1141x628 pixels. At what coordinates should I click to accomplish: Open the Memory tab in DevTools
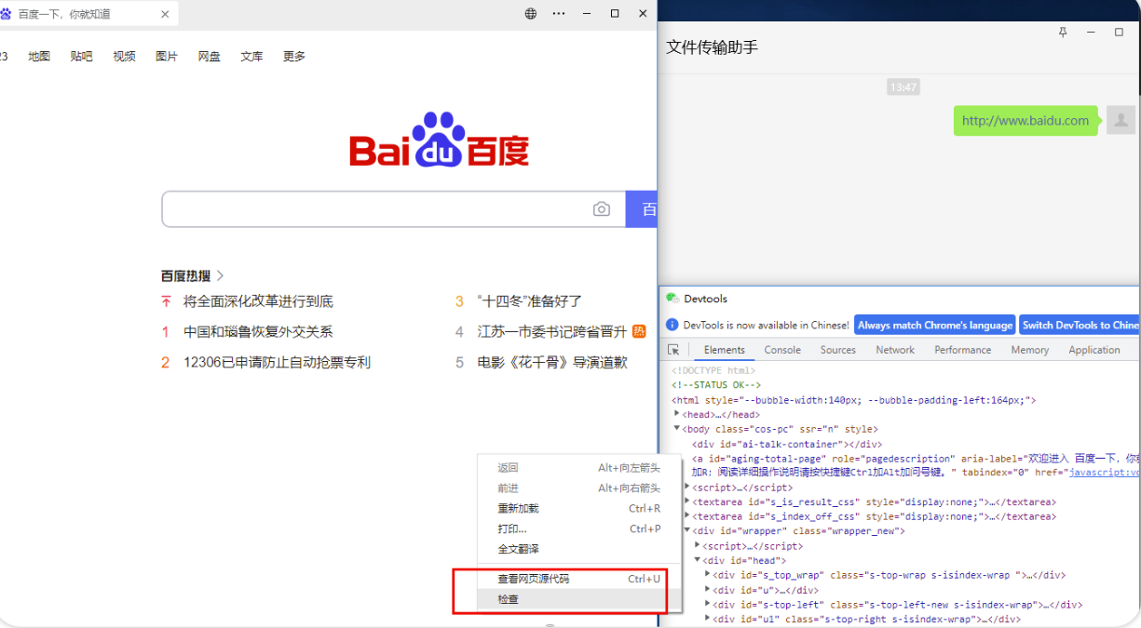pos(1030,350)
